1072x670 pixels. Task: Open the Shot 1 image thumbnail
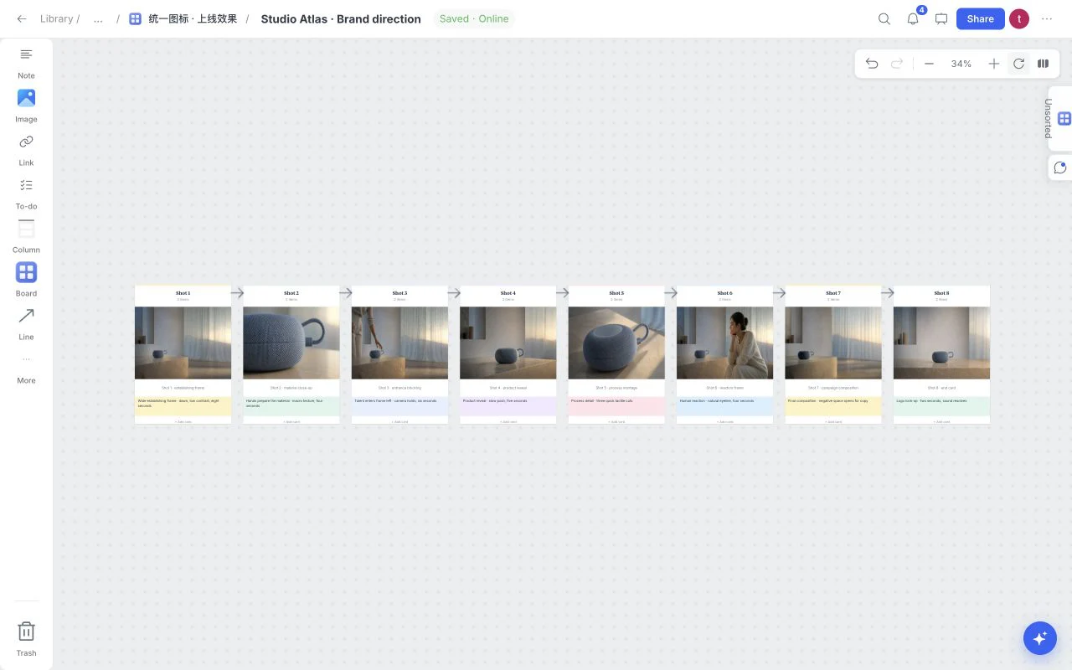point(183,343)
